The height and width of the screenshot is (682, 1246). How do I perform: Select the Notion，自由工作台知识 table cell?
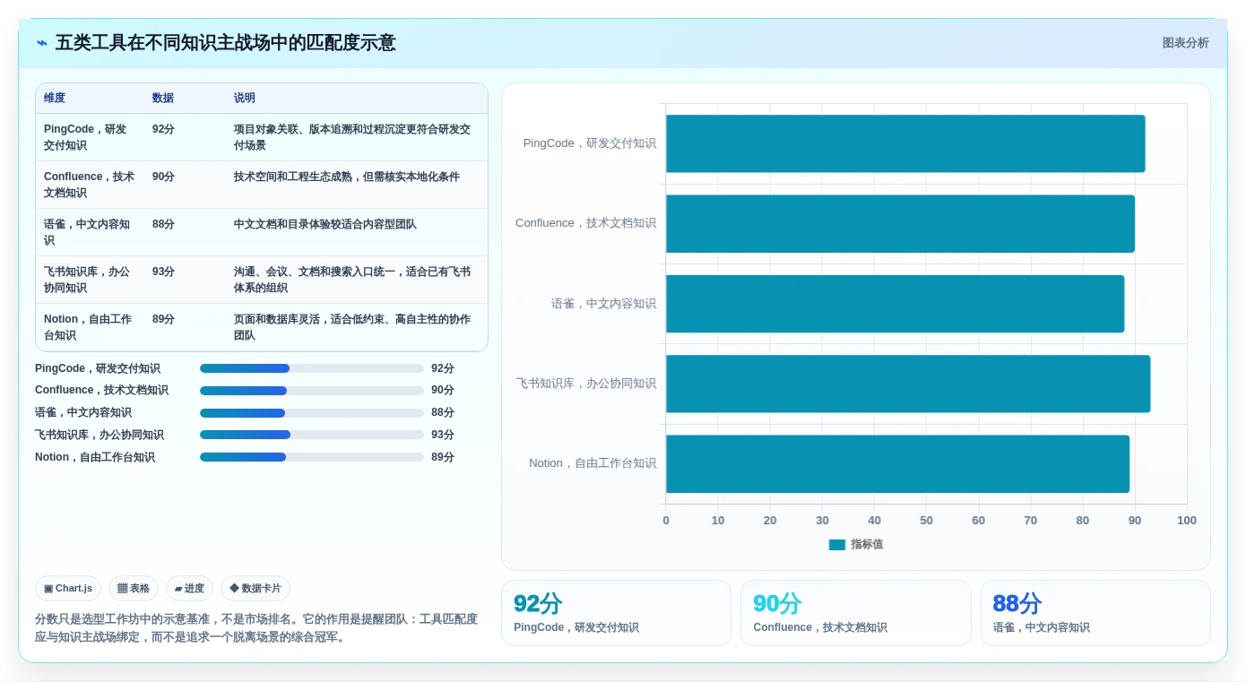[x=88, y=327]
